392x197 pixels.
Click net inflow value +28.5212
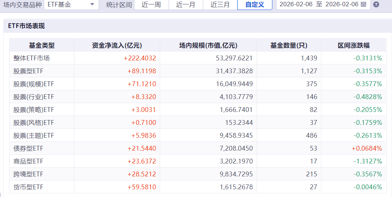pos(142,174)
